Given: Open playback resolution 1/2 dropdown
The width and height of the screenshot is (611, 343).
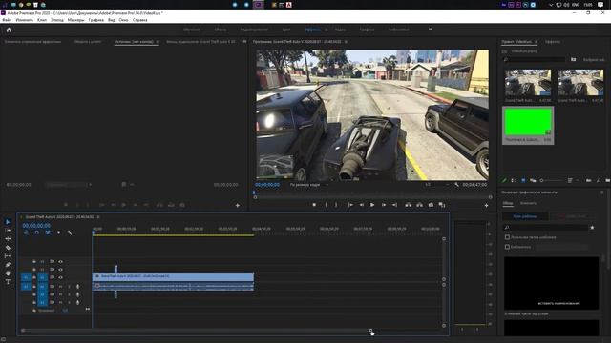Looking at the screenshot, I should [436, 185].
